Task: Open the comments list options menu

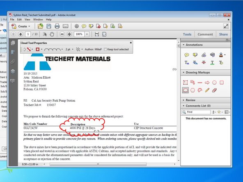Action: [x=227, y=112]
